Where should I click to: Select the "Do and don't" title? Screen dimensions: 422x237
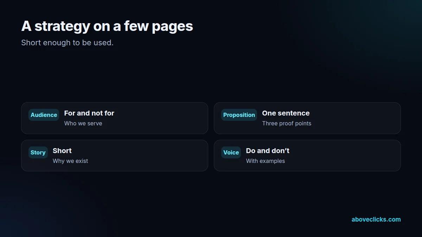coord(268,151)
